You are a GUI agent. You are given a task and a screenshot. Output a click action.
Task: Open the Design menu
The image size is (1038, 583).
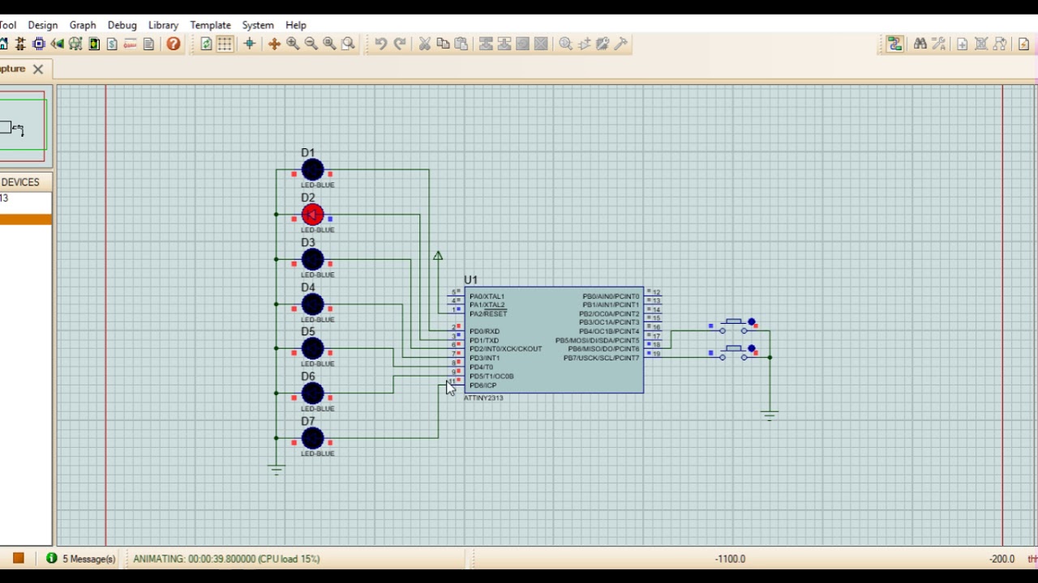43,25
